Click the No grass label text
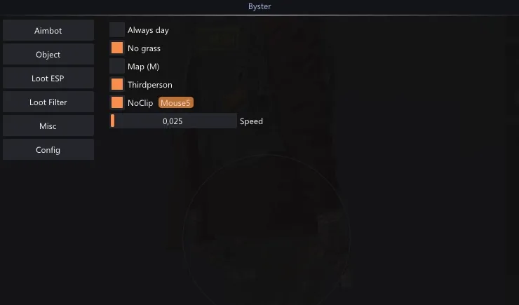This screenshot has width=519, height=305. click(144, 48)
